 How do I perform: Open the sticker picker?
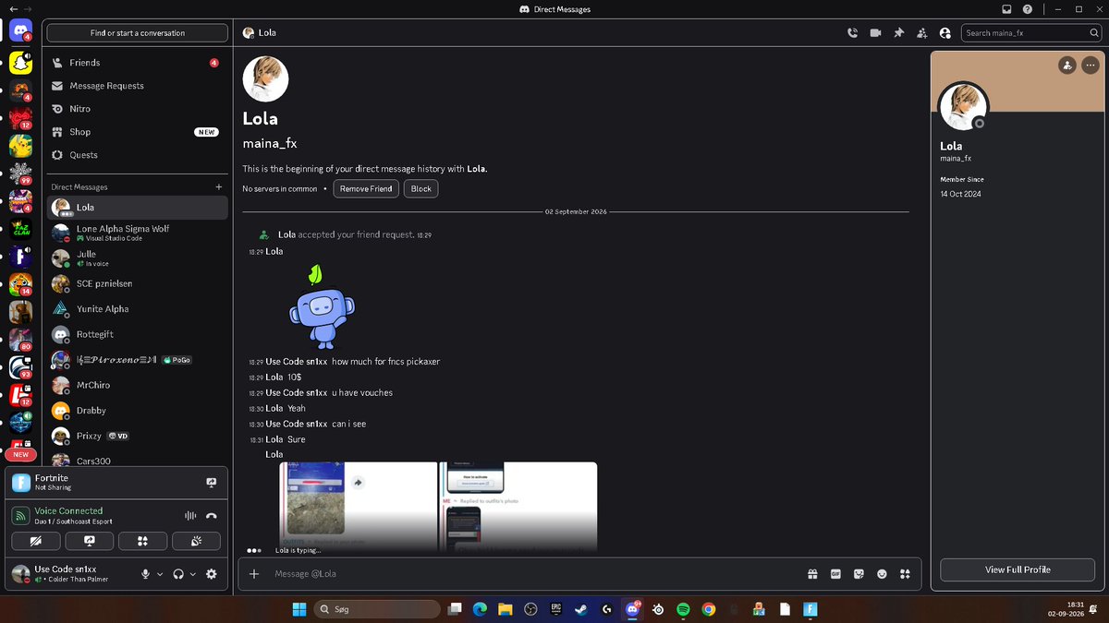coord(859,573)
